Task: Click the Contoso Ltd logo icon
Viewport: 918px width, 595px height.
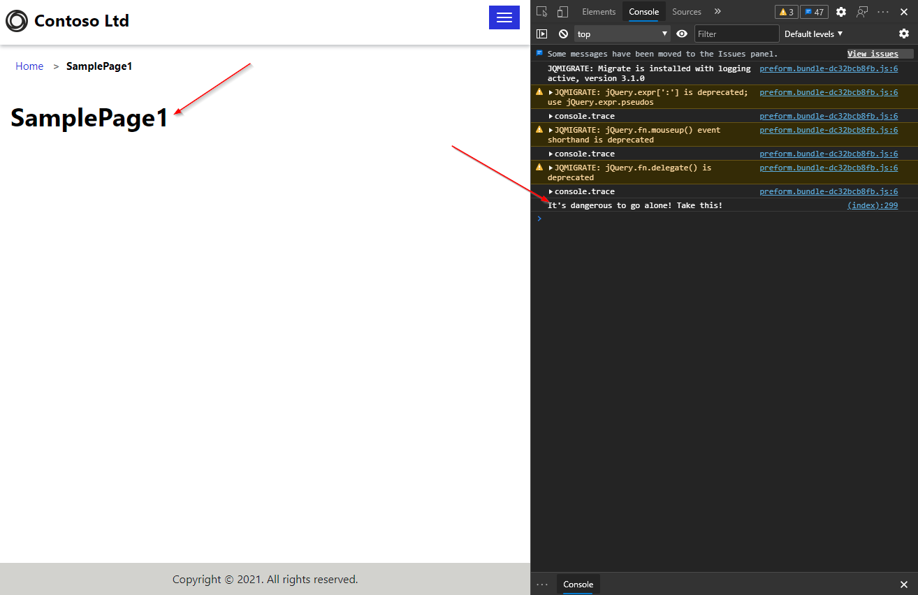Action: [x=17, y=21]
